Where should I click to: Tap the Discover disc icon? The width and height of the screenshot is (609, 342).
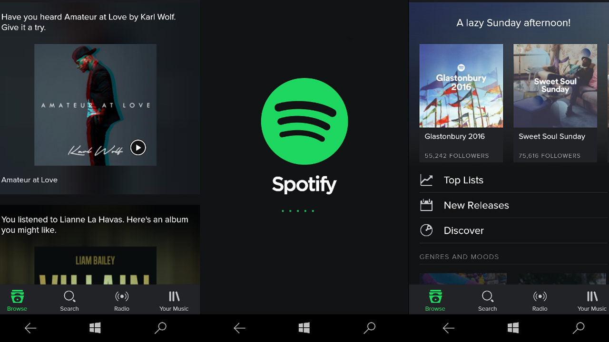[x=426, y=230]
